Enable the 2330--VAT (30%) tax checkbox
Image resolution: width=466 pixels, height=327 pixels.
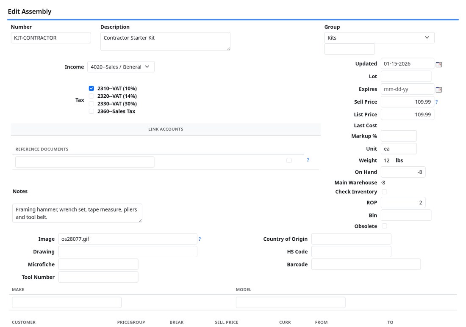tap(91, 104)
